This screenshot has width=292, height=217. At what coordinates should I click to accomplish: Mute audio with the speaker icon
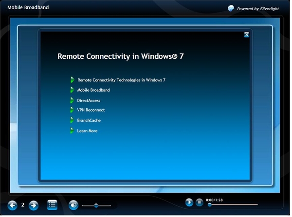(x=73, y=205)
